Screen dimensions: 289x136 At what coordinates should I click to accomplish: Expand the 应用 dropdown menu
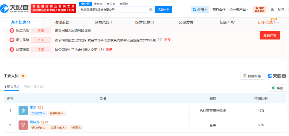coord(200,10)
